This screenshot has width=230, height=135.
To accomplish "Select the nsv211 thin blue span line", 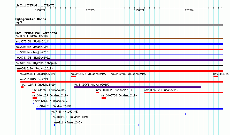I will [97, 125].
